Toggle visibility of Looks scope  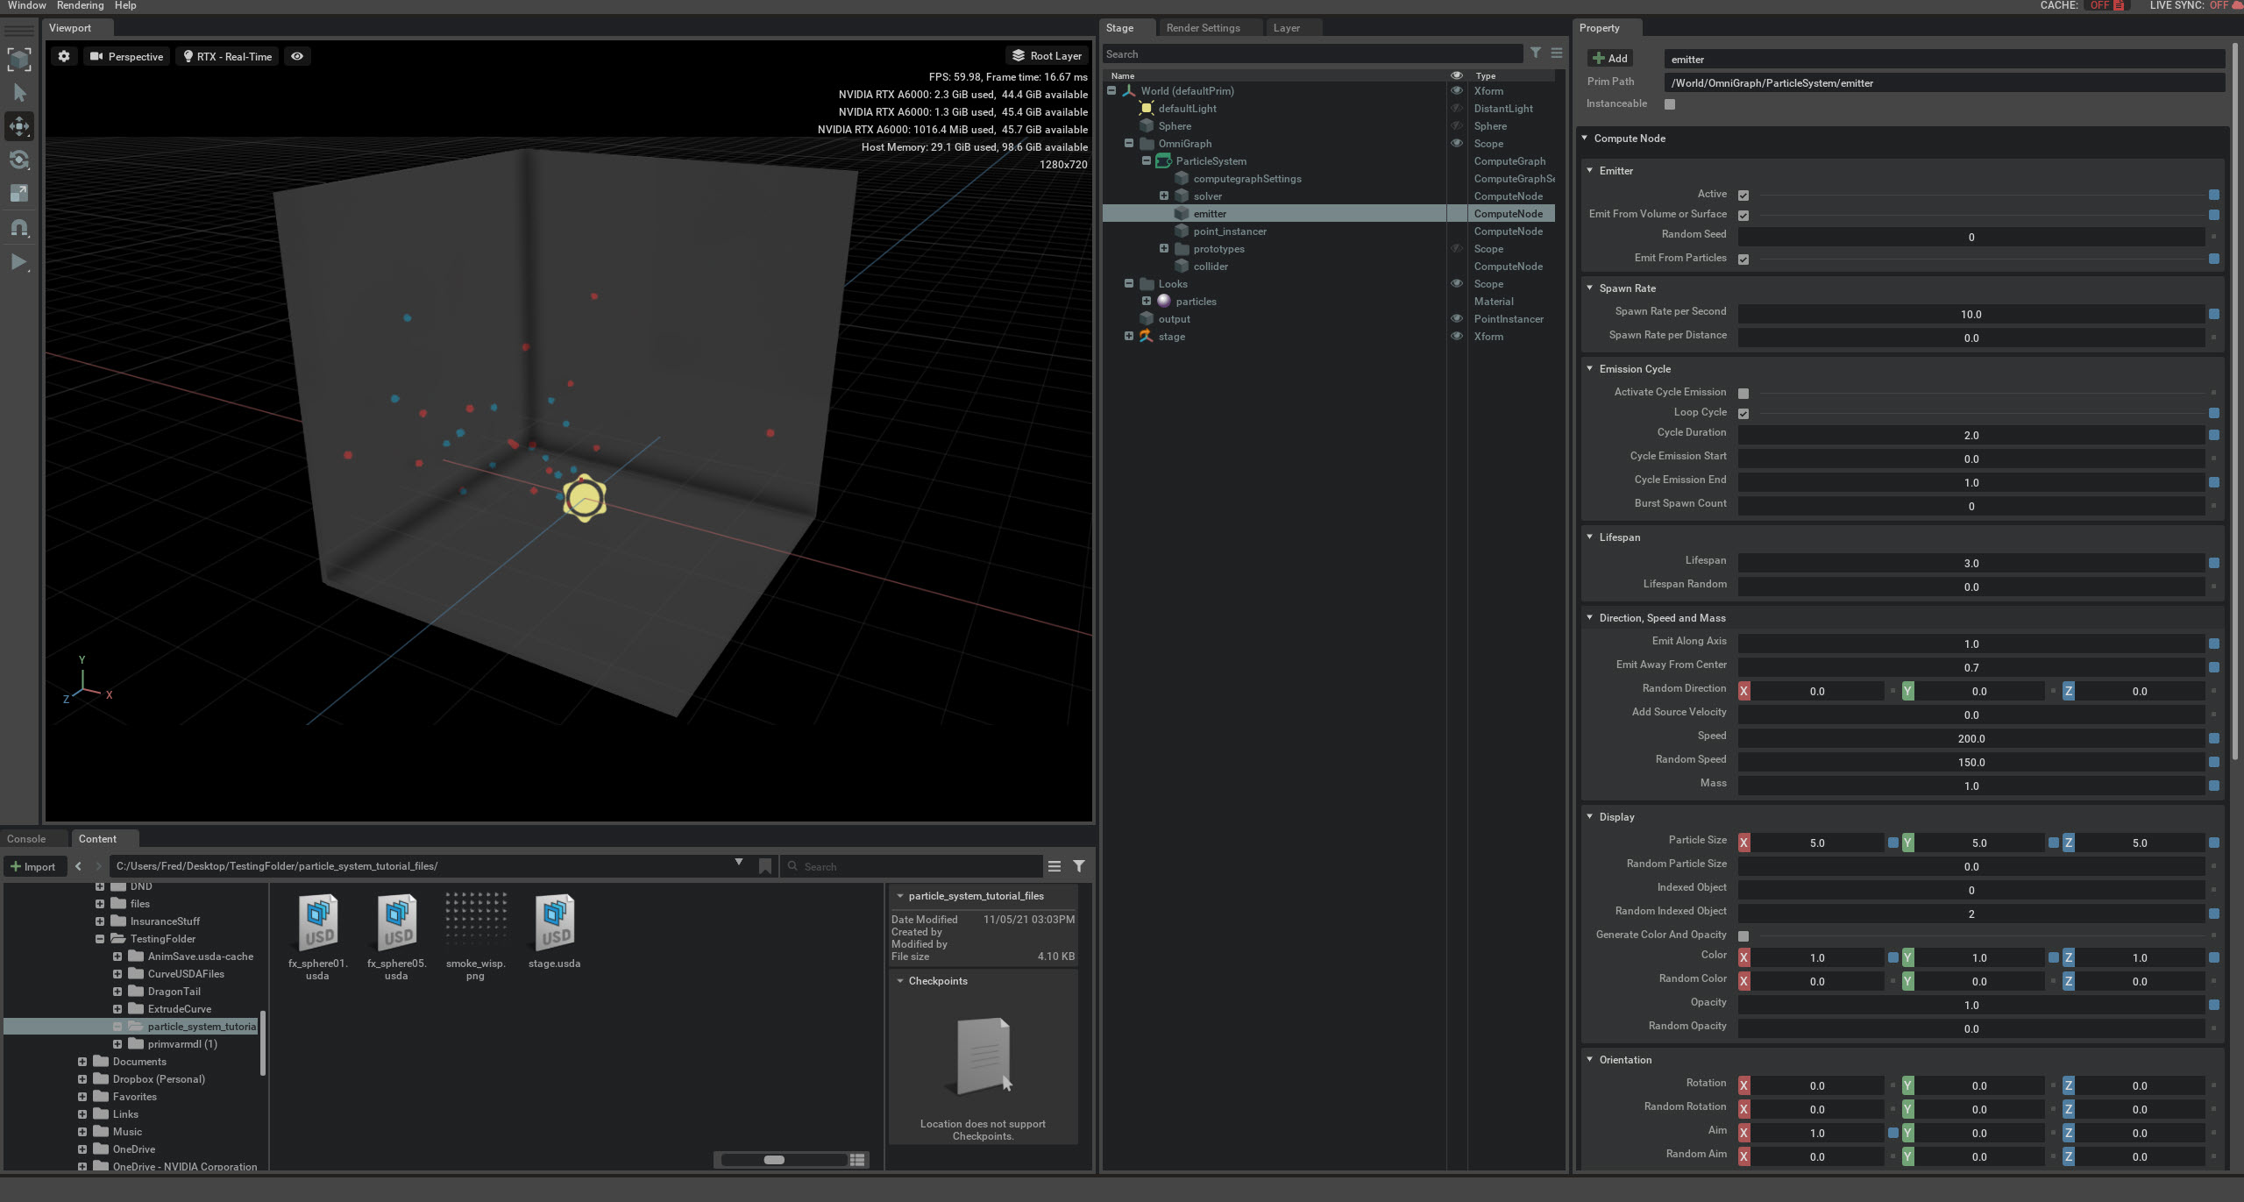pyautogui.click(x=1457, y=284)
